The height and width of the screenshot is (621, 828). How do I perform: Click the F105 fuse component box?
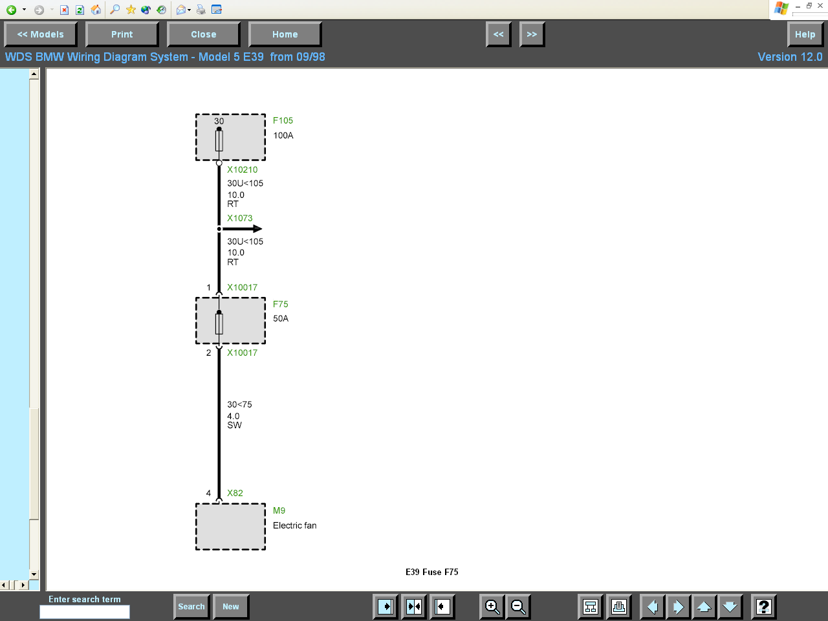[x=230, y=137]
